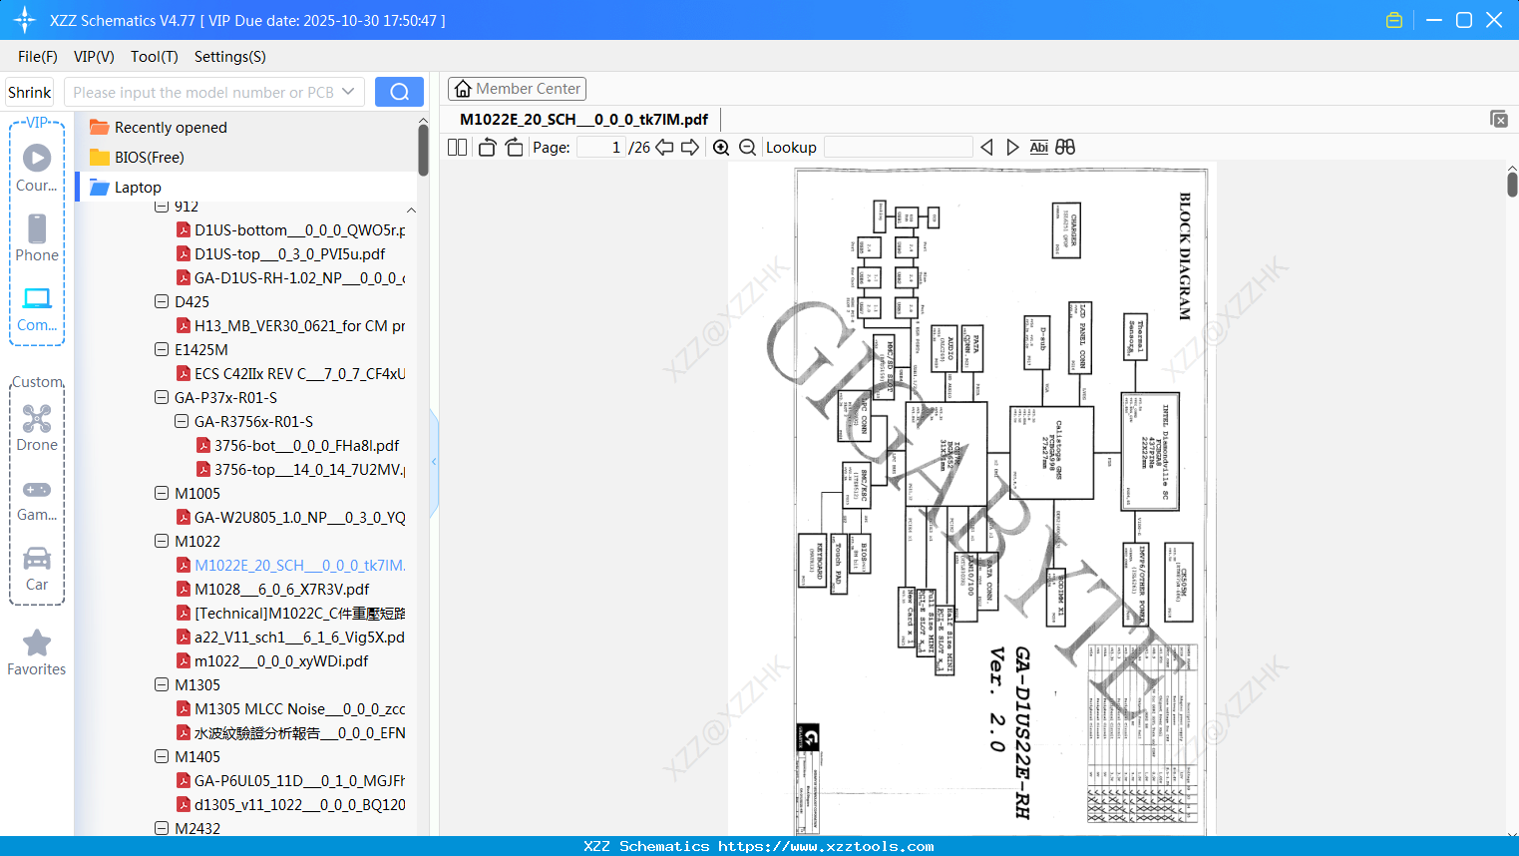The height and width of the screenshot is (856, 1519).
Task: Toggle the Abi whole-word match icon
Action: point(1038,148)
